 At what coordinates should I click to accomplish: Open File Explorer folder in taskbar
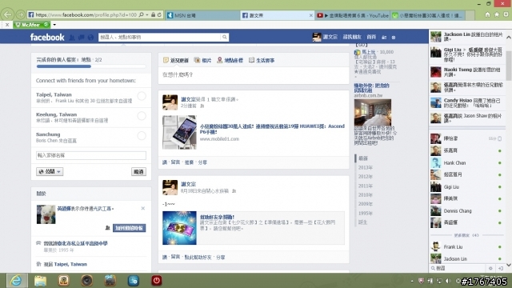point(41,281)
